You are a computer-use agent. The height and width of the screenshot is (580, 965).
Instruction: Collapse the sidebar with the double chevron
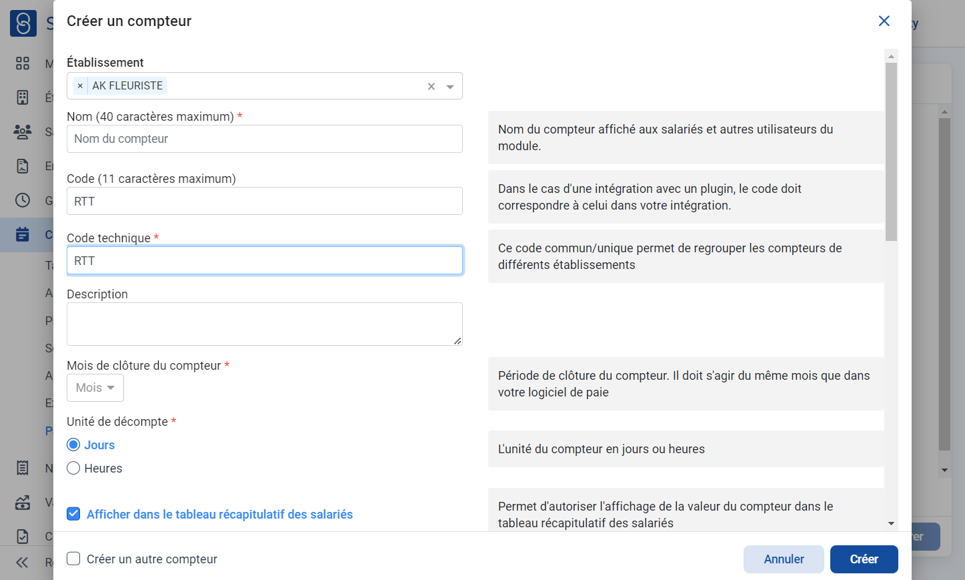click(x=23, y=562)
